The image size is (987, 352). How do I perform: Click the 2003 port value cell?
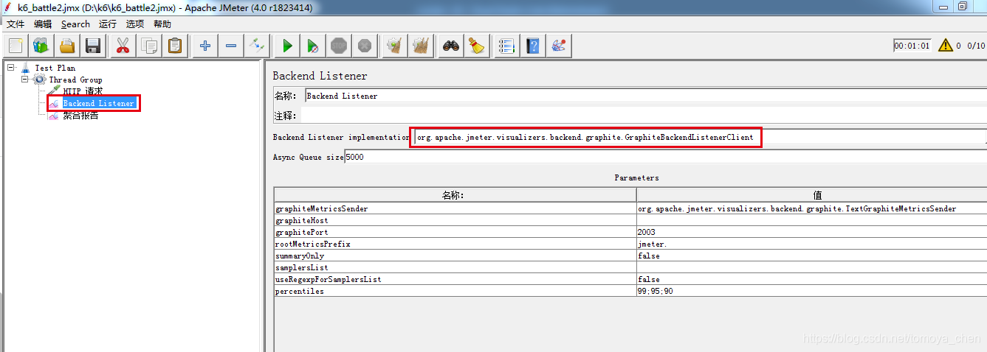(811, 232)
